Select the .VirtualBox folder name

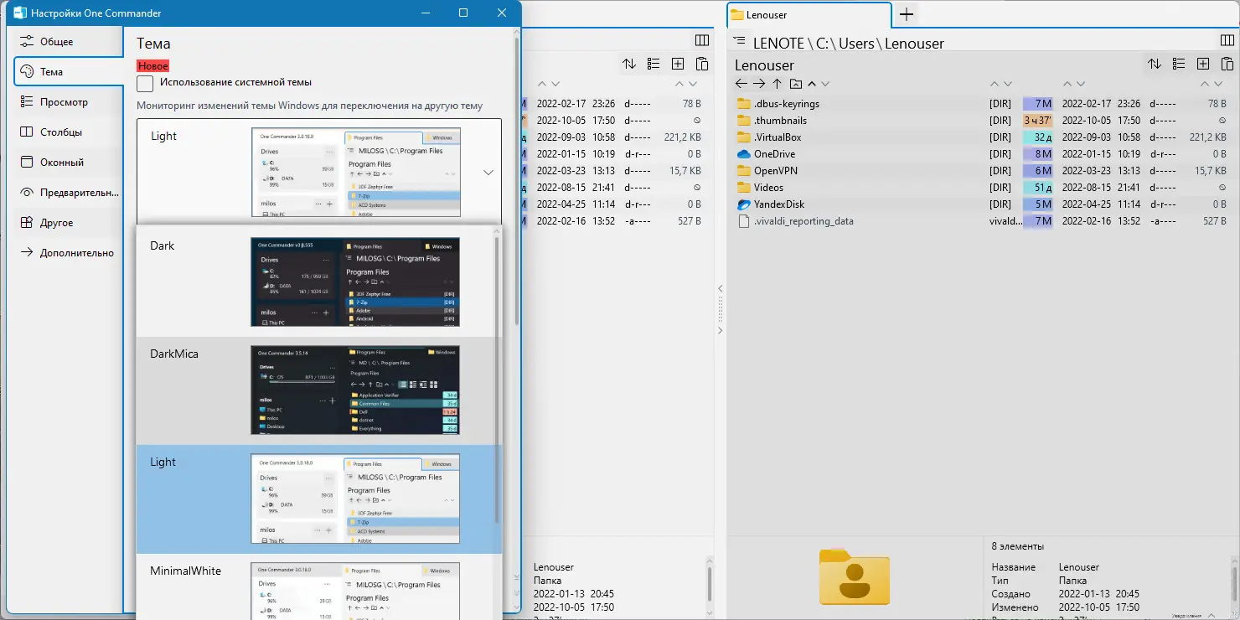778,137
